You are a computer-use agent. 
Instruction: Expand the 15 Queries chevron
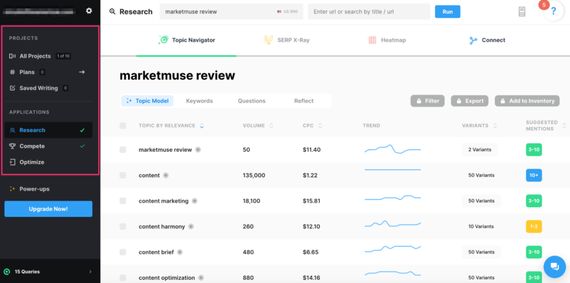click(x=91, y=272)
